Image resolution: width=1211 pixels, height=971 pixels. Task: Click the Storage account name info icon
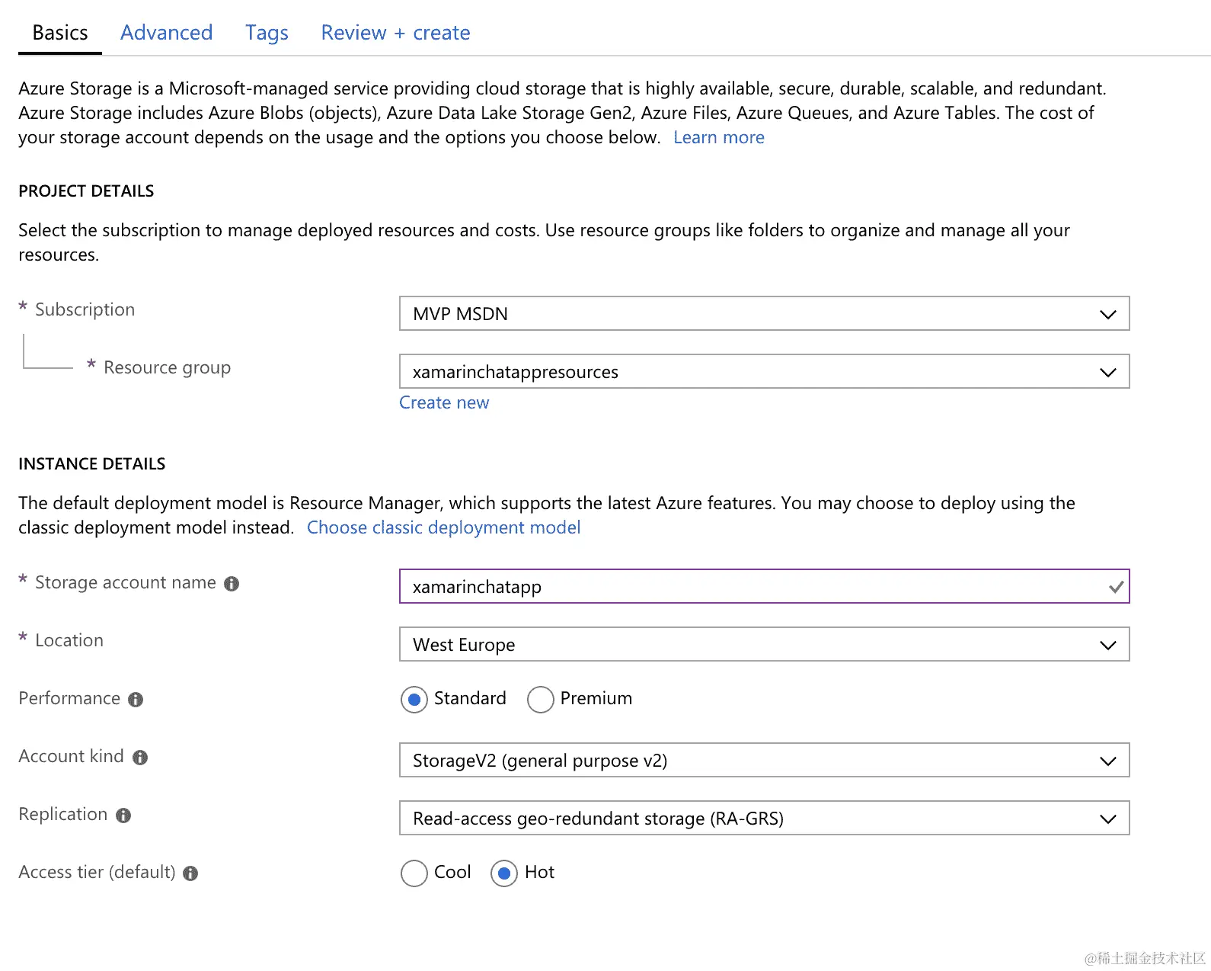coord(232,584)
